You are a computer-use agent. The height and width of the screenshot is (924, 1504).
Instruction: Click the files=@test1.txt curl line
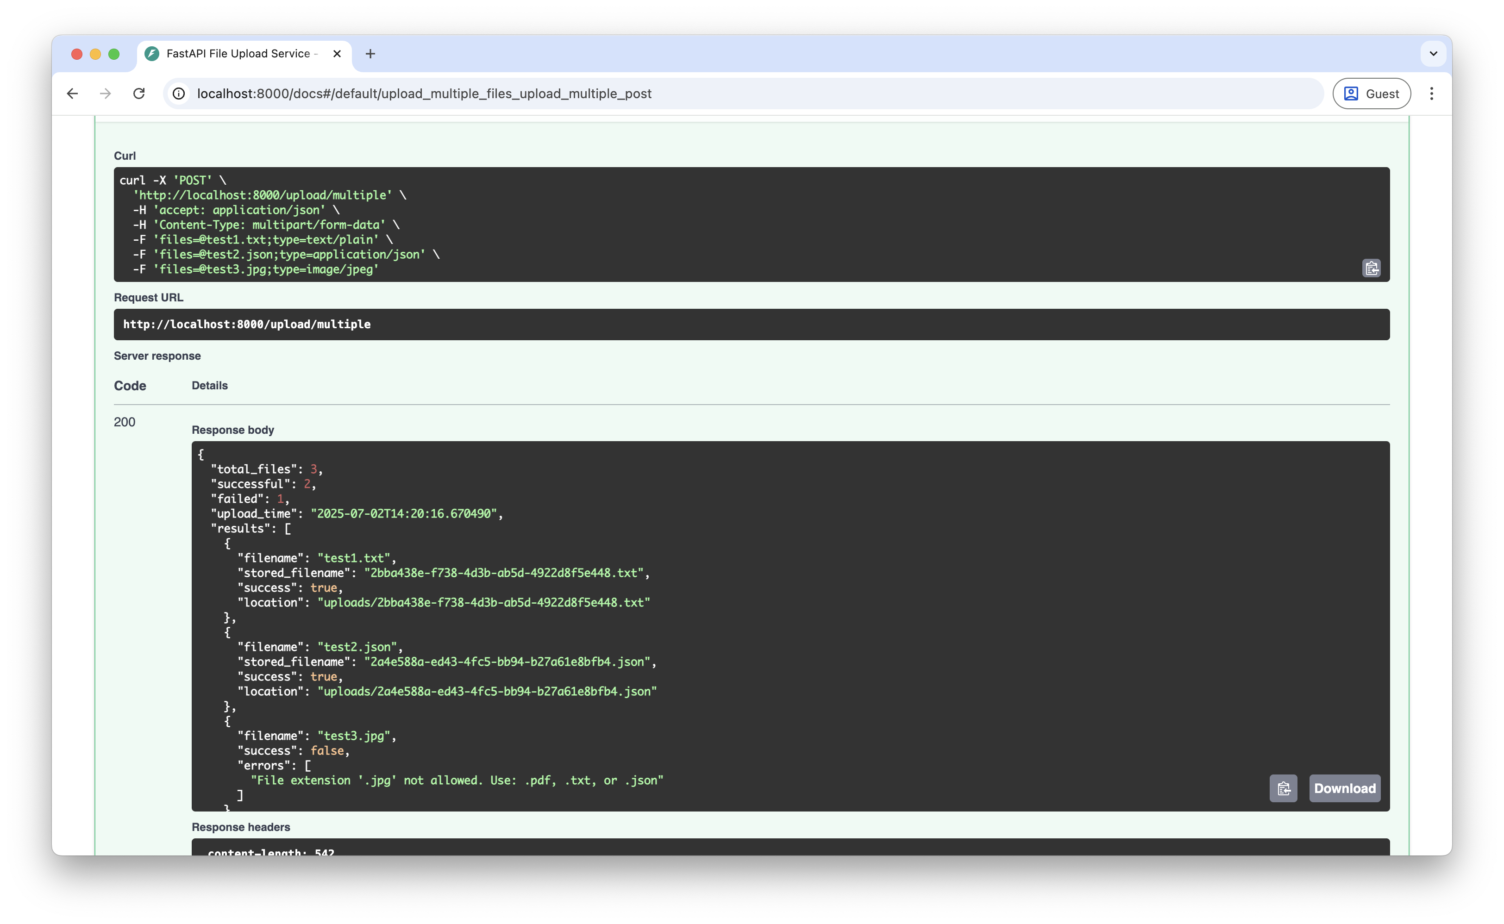[263, 239]
